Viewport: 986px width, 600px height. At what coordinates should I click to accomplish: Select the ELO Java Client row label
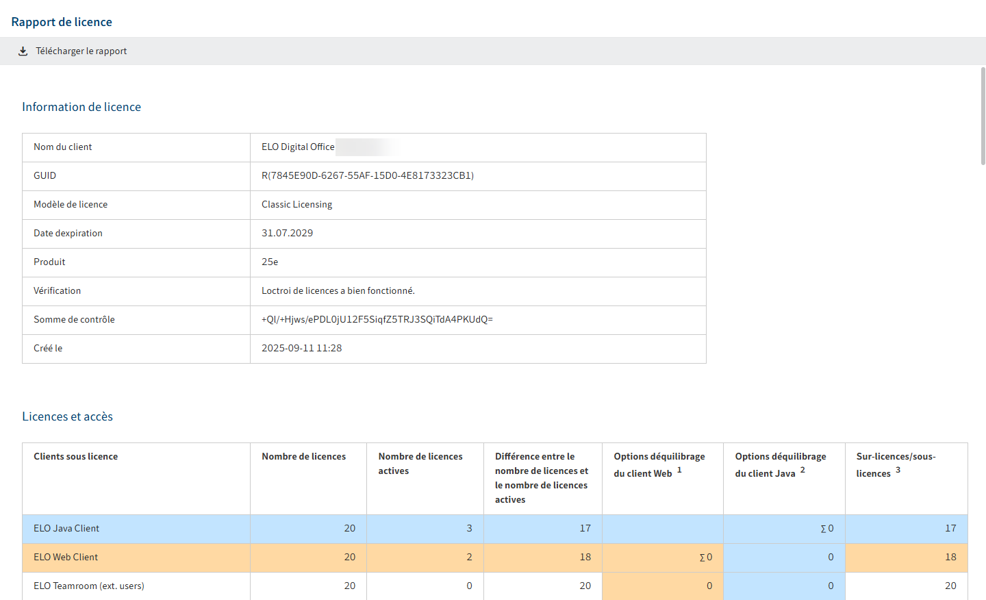66,529
